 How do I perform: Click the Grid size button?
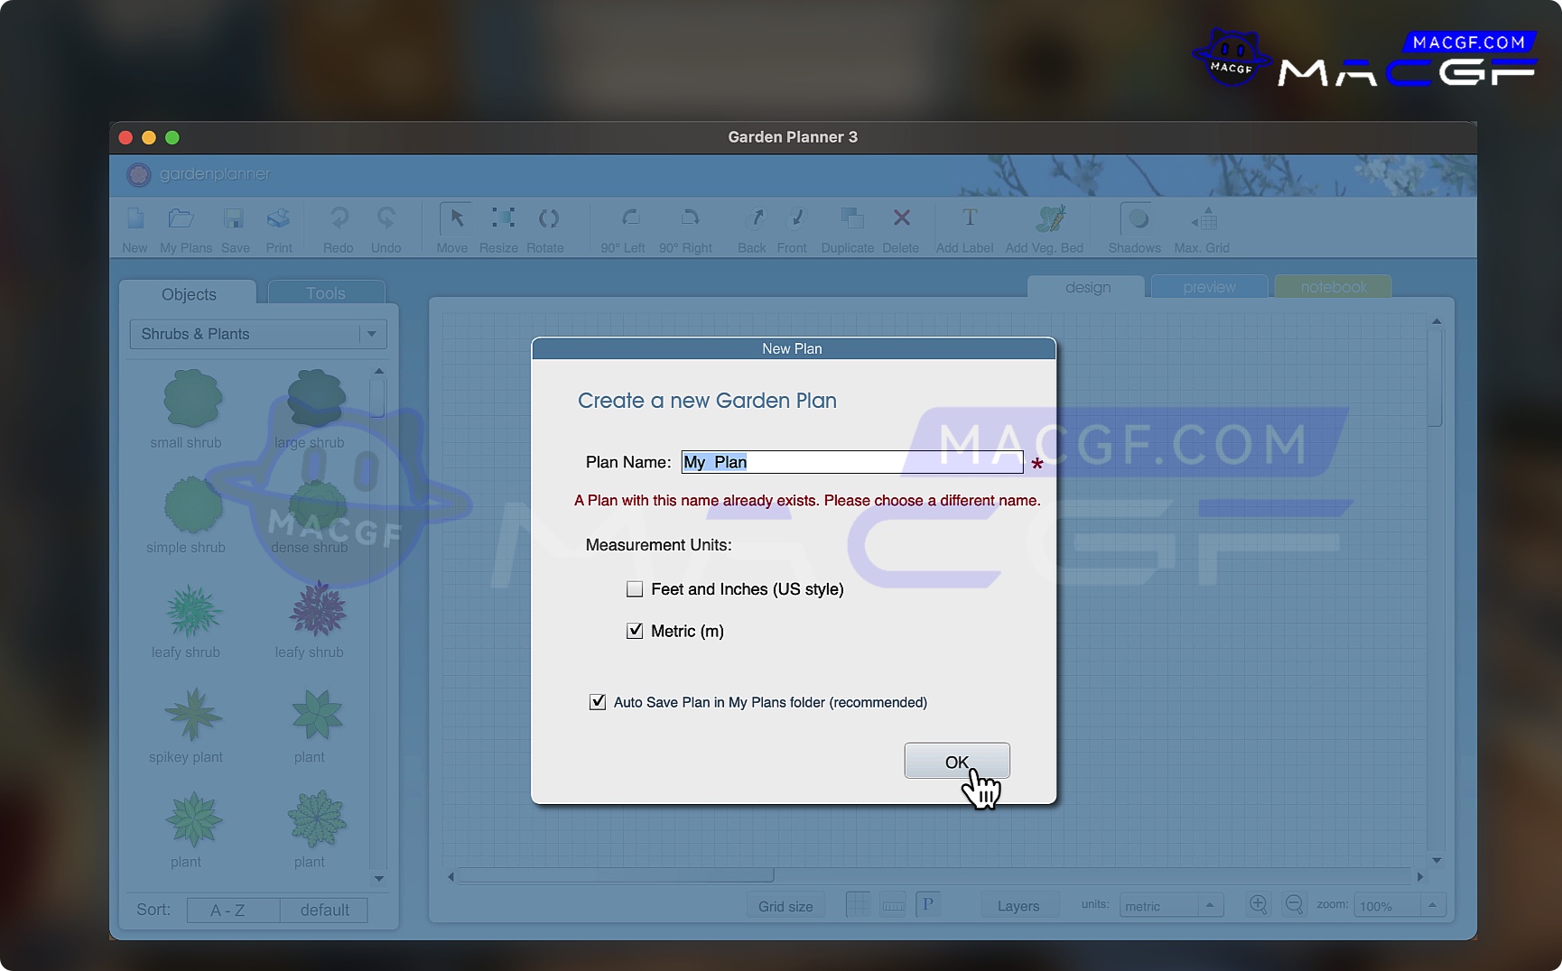coord(785,906)
